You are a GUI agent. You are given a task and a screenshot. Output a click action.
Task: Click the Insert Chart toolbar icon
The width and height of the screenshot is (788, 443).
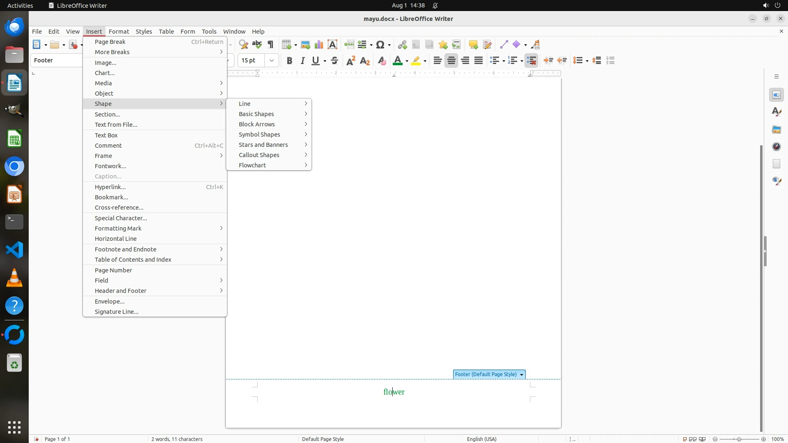[x=319, y=45]
